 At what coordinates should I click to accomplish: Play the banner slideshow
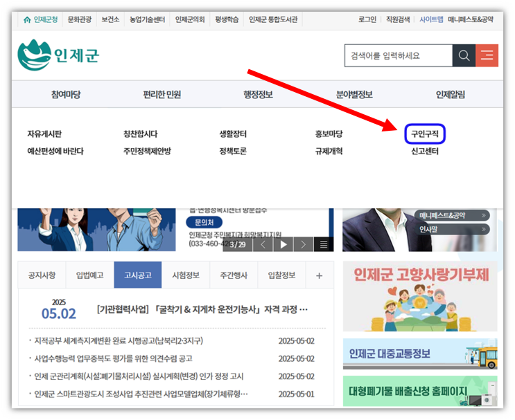(x=283, y=244)
